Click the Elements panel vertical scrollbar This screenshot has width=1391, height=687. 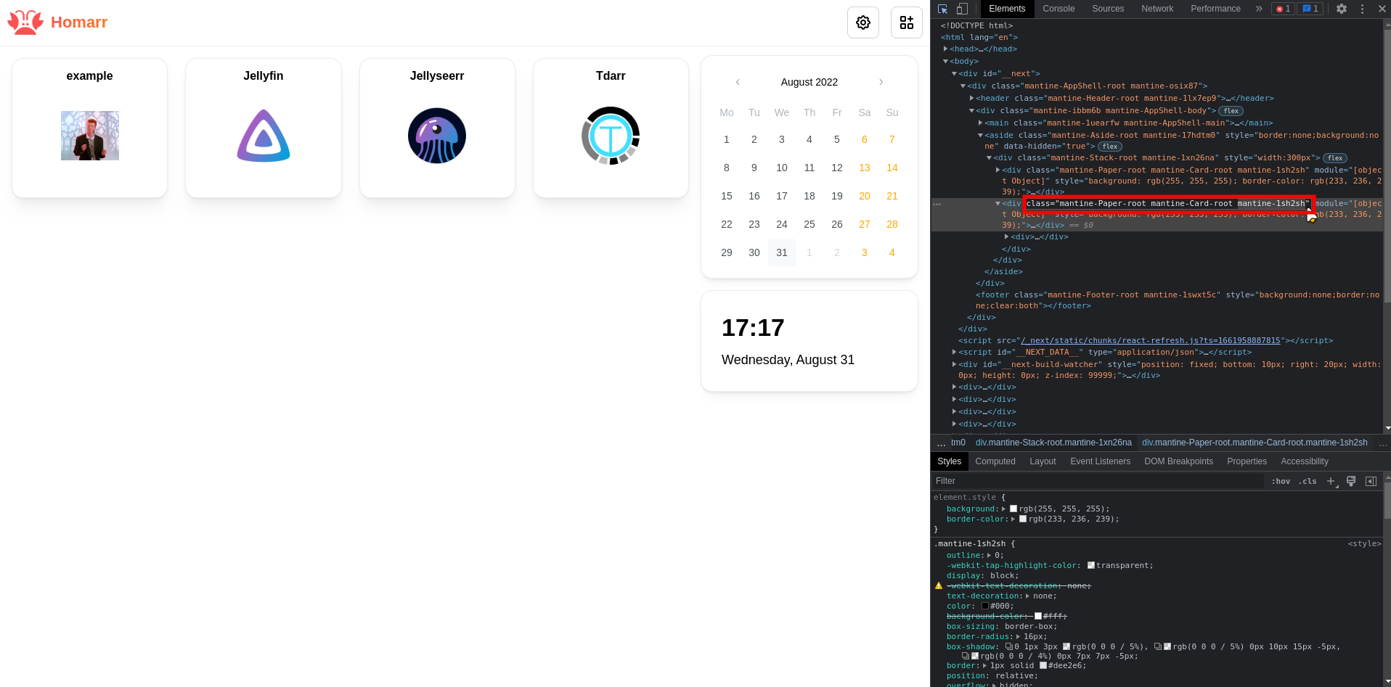point(1387,167)
